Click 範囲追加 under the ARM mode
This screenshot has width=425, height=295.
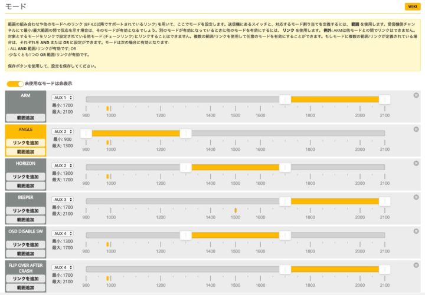coord(25,118)
